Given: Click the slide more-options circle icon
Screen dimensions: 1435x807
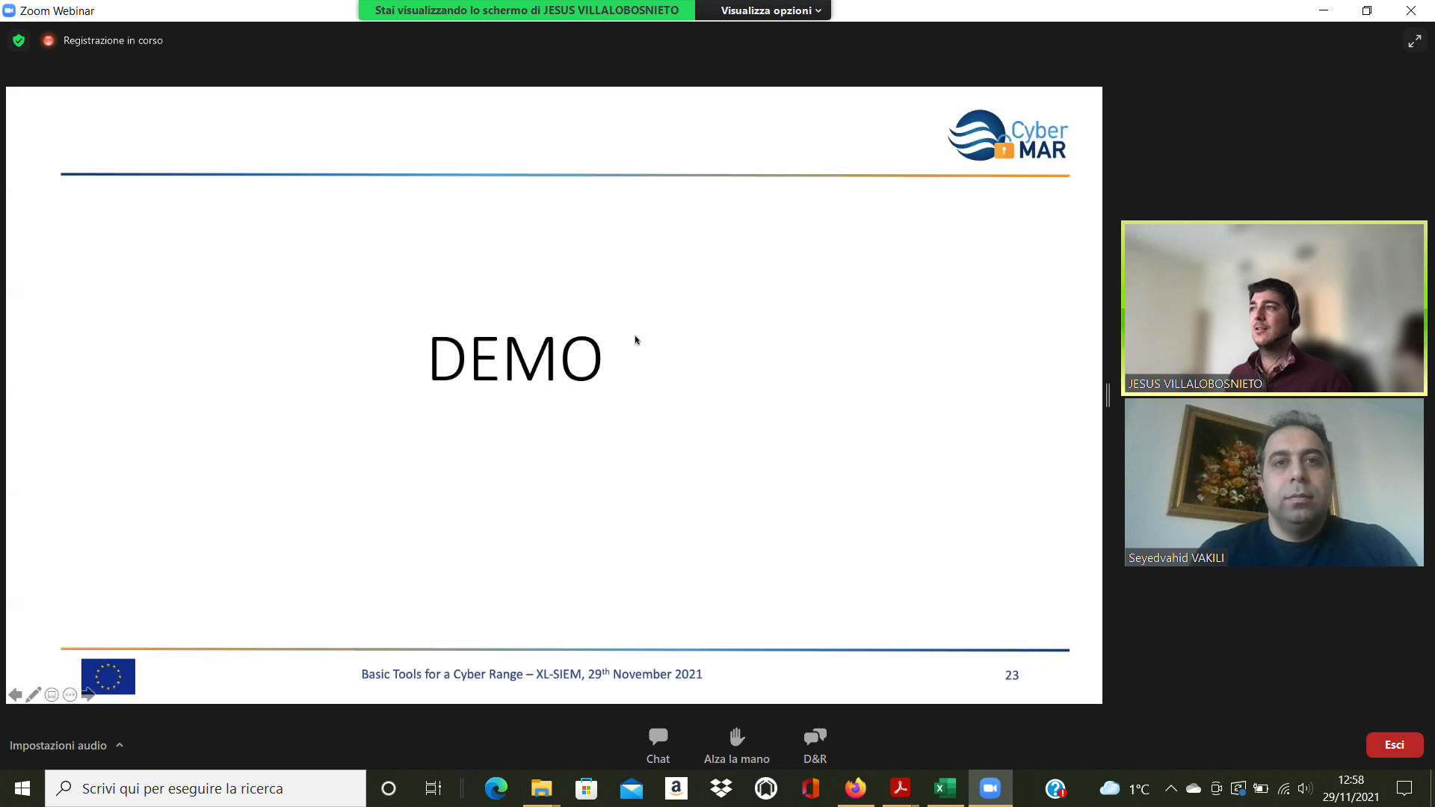Looking at the screenshot, I should [70, 695].
